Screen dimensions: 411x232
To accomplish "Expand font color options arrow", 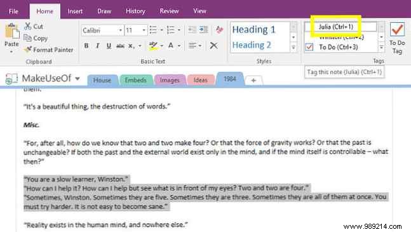I will (x=179, y=46).
